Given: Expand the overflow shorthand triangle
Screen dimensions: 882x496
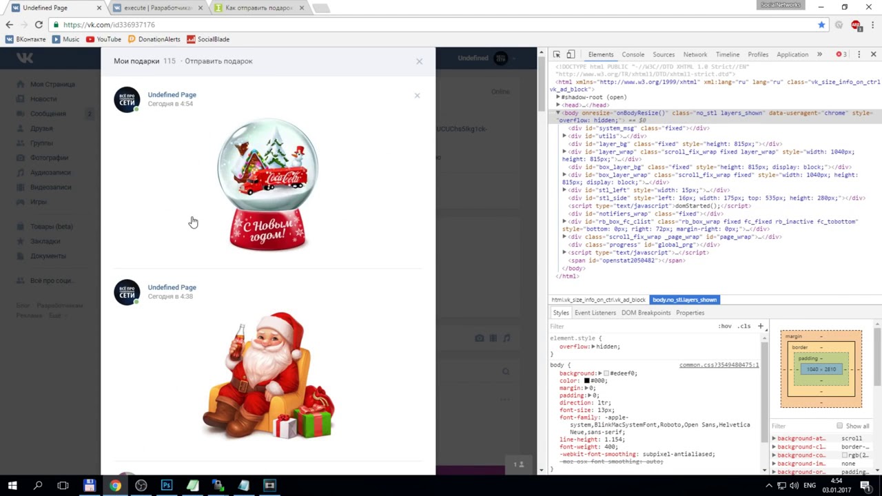Looking at the screenshot, I should click(594, 347).
